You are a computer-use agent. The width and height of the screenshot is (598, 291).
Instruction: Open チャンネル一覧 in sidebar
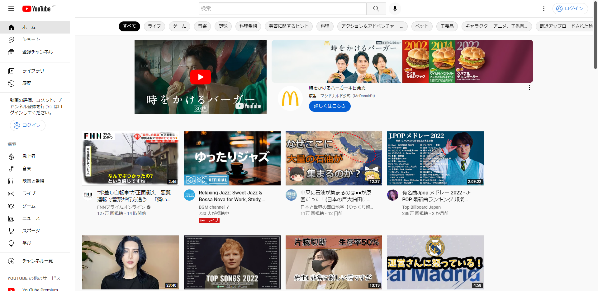pyautogui.click(x=35, y=261)
